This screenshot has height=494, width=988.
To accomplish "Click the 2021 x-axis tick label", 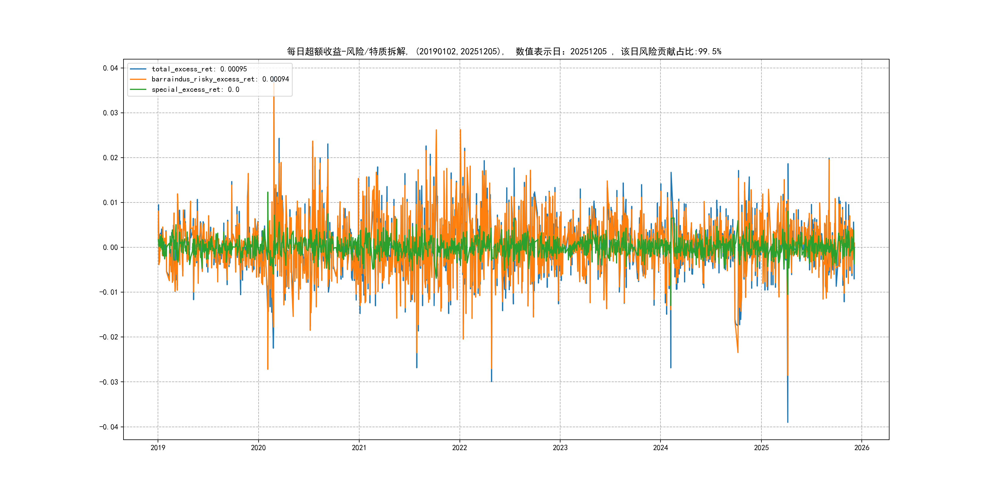I will click(359, 448).
